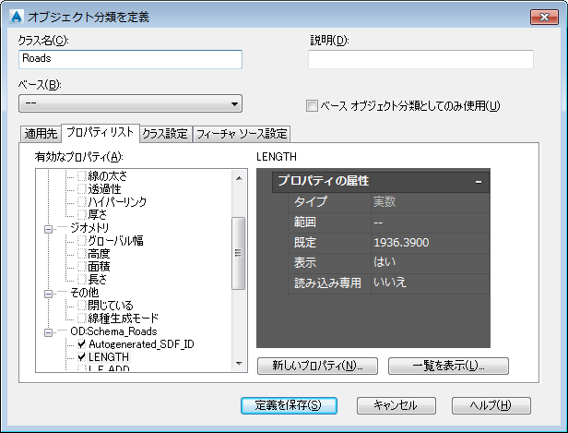The image size is (568, 433).
Task: Check the 長さ property checkbox
Action: click(82, 280)
